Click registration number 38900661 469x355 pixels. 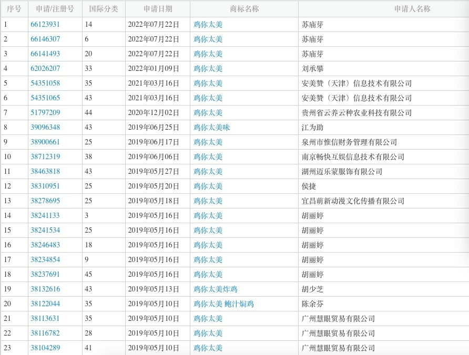(45, 142)
